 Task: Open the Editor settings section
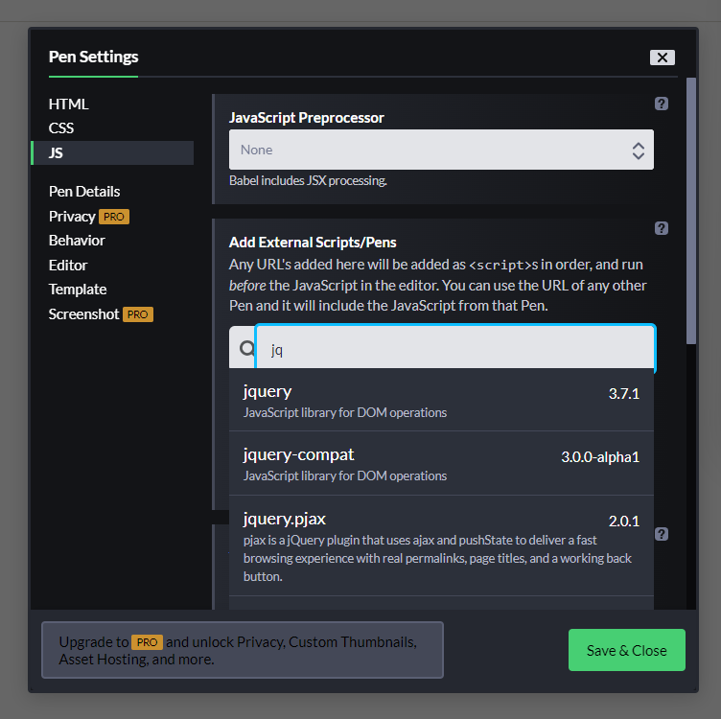pos(68,266)
